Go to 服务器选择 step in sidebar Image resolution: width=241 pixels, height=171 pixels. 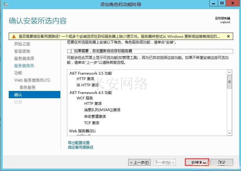(x=24, y=59)
